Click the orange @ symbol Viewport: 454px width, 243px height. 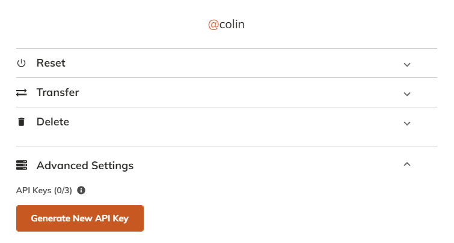coord(213,25)
